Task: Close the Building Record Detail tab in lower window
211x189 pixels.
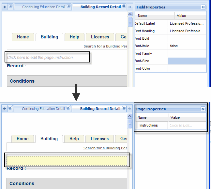Action: 124,109
